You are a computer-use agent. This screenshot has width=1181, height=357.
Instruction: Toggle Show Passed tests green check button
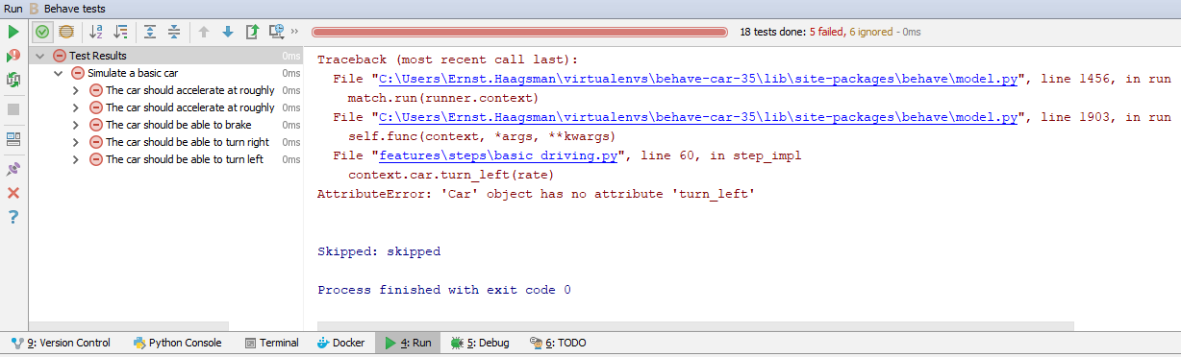pos(42,32)
